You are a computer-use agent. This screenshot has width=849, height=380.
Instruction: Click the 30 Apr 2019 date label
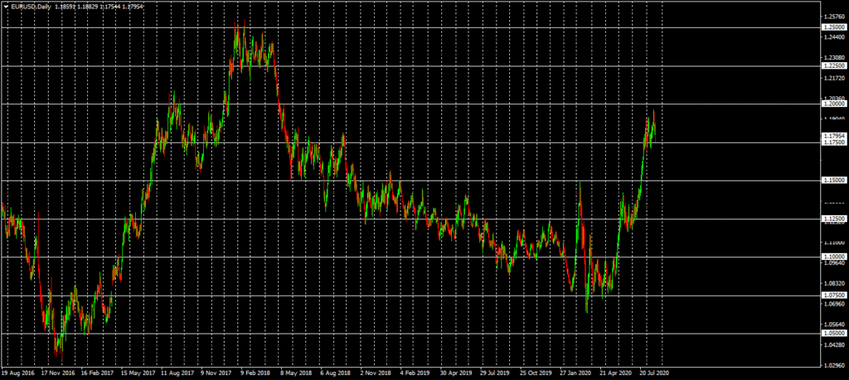point(457,373)
